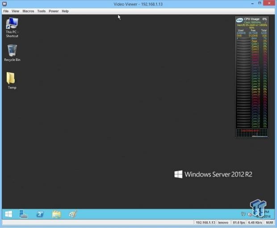
Task: Click the 81.6 fps status indicator
Action: pyautogui.click(x=239, y=223)
